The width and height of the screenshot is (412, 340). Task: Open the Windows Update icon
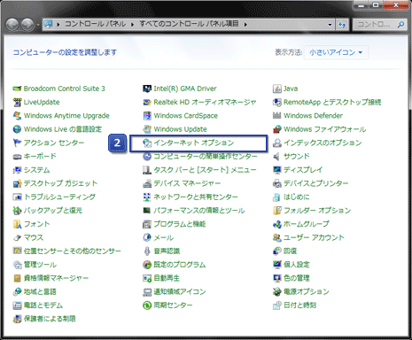click(x=147, y=129)
